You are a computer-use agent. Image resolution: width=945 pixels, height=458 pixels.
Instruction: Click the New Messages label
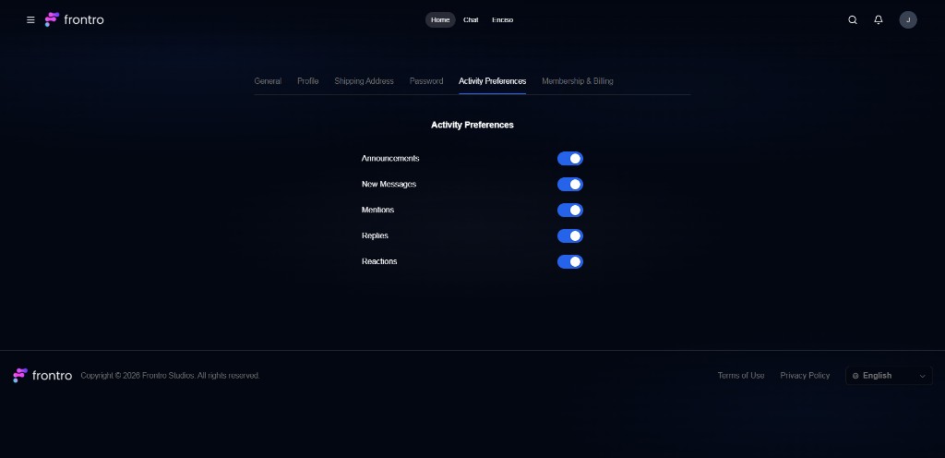pyautogui.click(x=389, y=185)
